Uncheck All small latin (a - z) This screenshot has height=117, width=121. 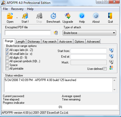[7, 54]
